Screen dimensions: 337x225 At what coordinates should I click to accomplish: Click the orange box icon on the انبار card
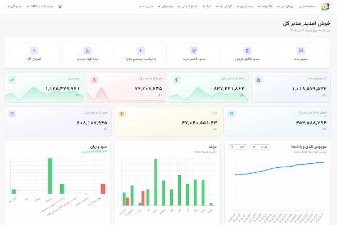(x=122, y=114)
